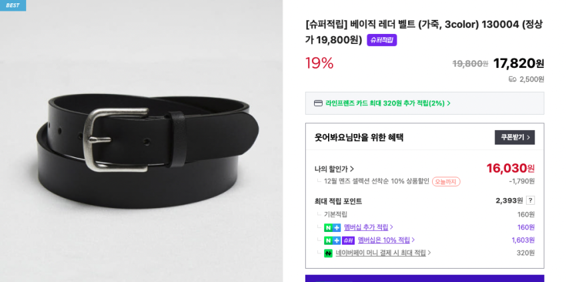The image size is (566, 282).
Task: Click the 슈퍼적립 purple badge
Action: pos(382,40)
